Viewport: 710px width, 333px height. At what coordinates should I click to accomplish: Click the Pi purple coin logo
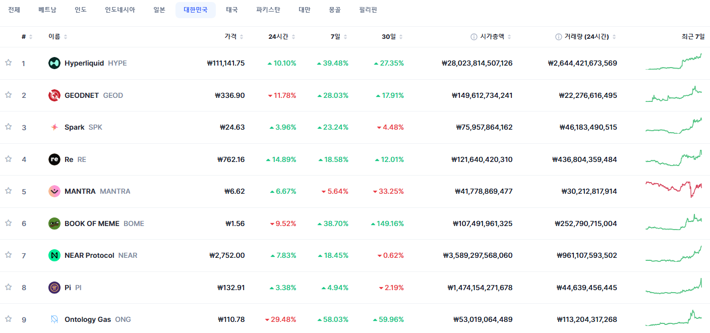[x=54, y=288]
